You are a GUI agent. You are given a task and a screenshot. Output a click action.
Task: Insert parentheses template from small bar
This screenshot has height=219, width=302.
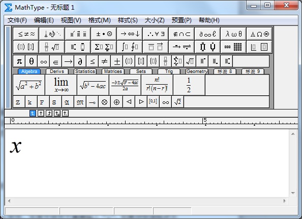(129, 61)
